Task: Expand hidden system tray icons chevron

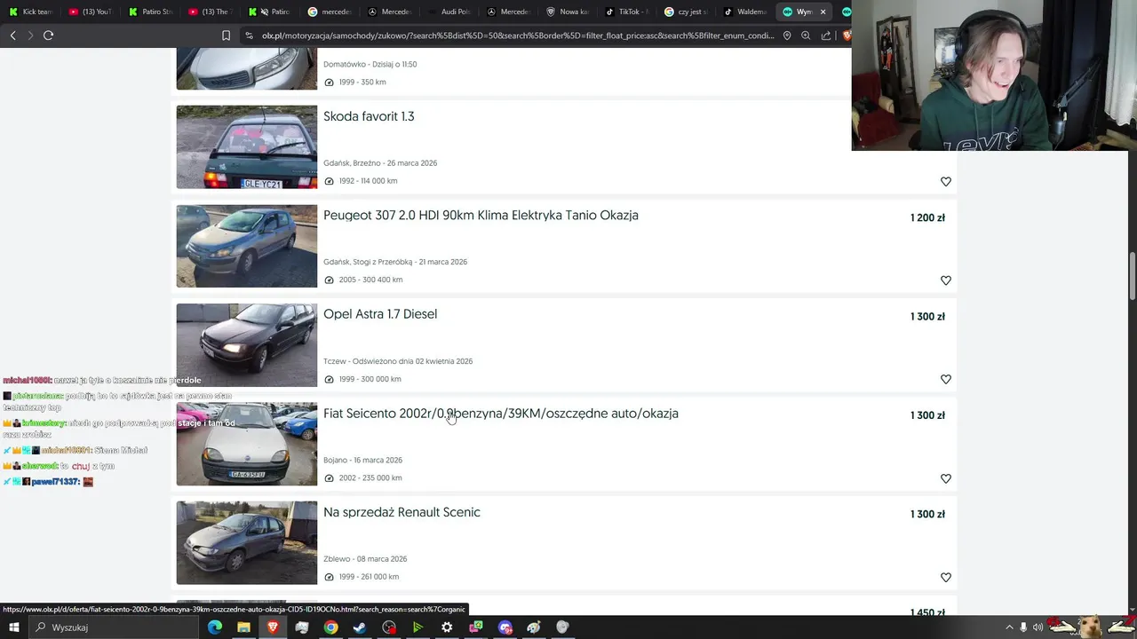Action: click(1009, 627)
